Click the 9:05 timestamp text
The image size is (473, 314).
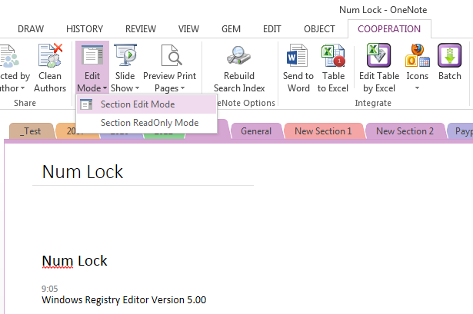(x=50, y=289)
